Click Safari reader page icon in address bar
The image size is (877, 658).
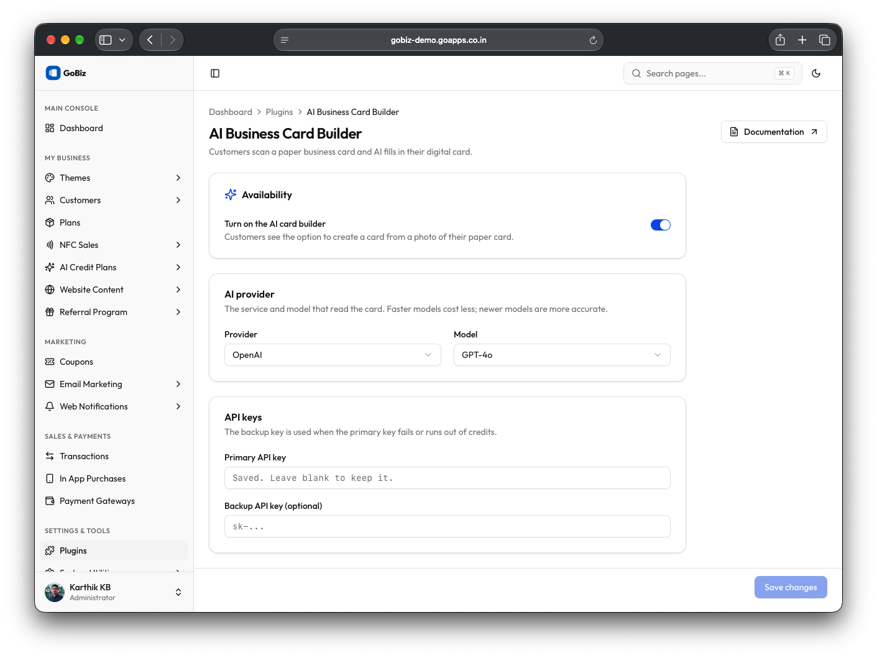(x=285, y=40)
